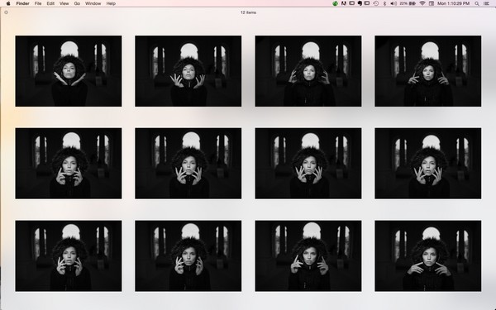Image resolution: width=496 pixels, height=310 pixels.
Task: Select third photo in the middle row
Action: [x=308, y=163]
